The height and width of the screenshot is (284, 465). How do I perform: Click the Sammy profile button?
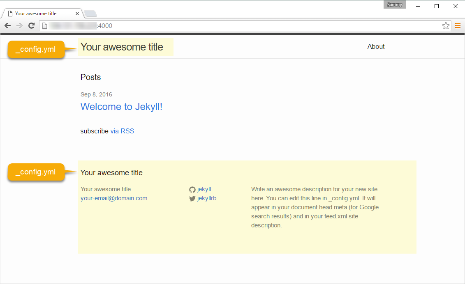point(394,5)
